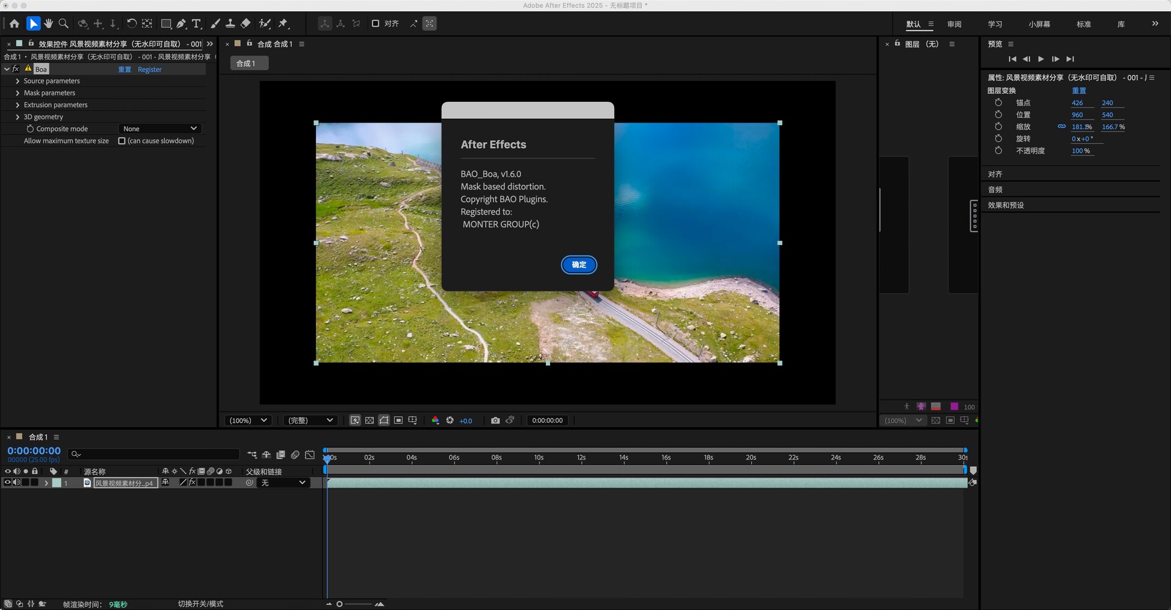
Task: Enable motion blur for the composition
Action: click(295, 455)
